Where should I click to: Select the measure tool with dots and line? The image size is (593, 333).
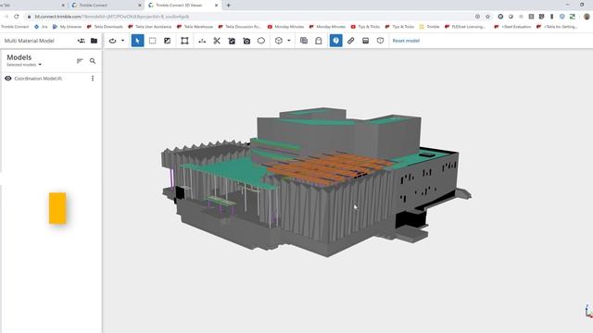pyautogui.click(x=202, y=41)
